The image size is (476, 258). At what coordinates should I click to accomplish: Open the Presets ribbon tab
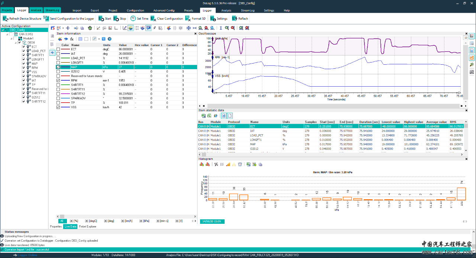(x=189, y=10)
